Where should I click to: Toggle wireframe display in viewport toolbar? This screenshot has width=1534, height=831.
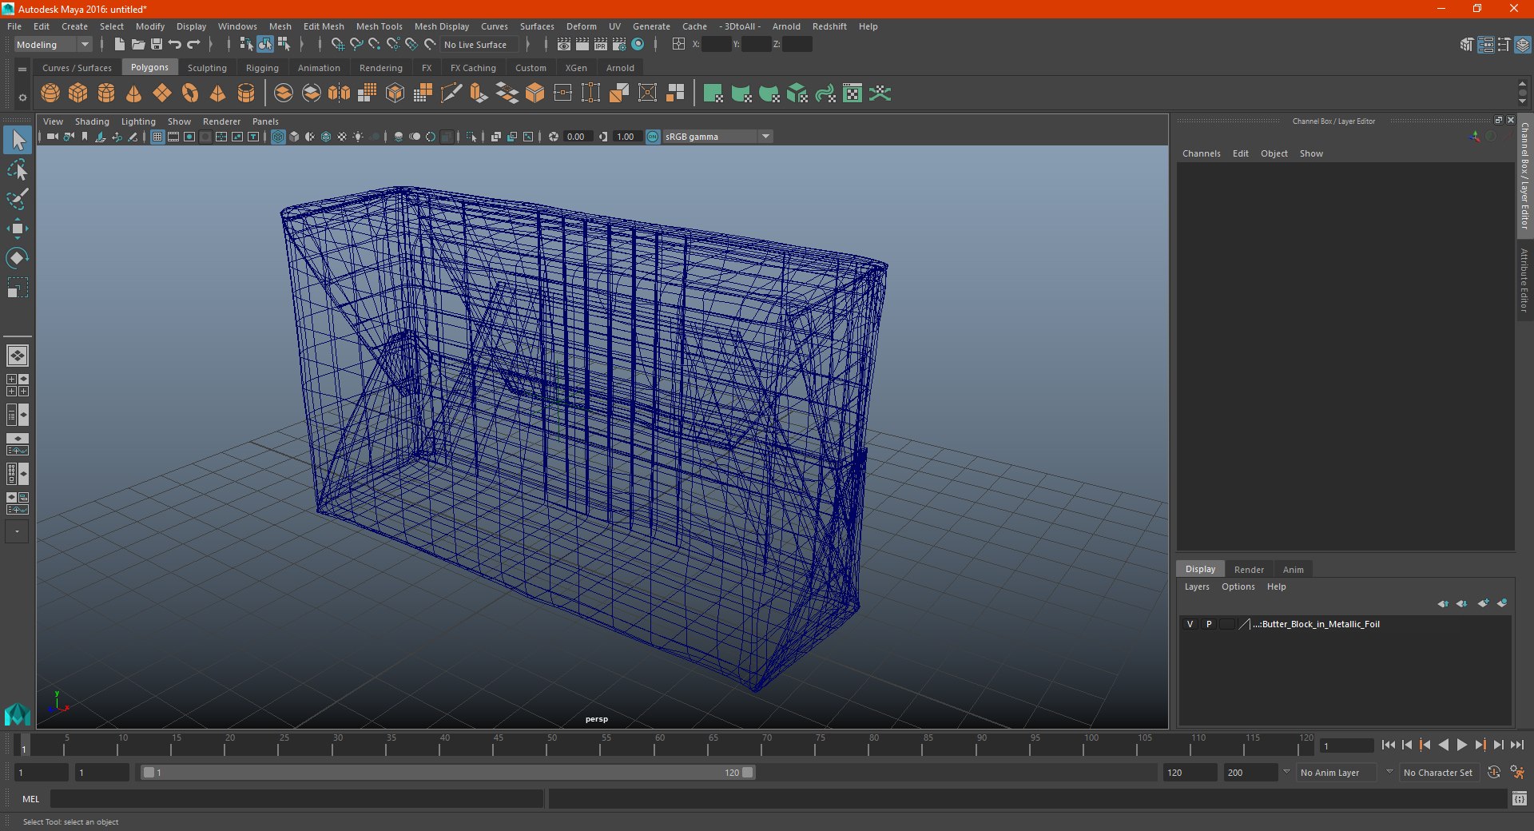pos(278,137)
